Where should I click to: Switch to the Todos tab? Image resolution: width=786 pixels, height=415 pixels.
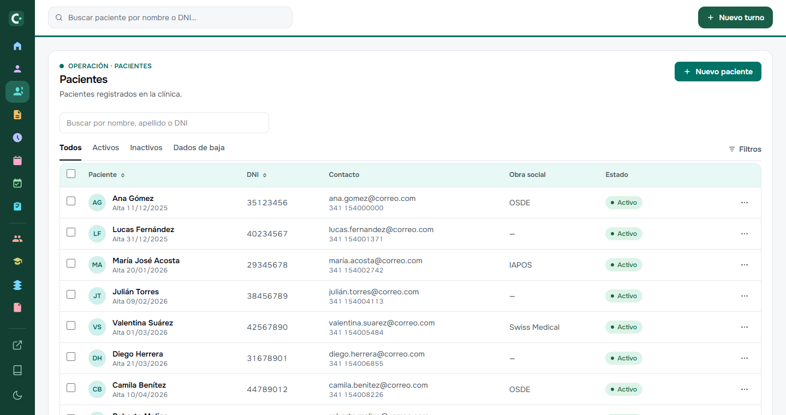point(70,148)
